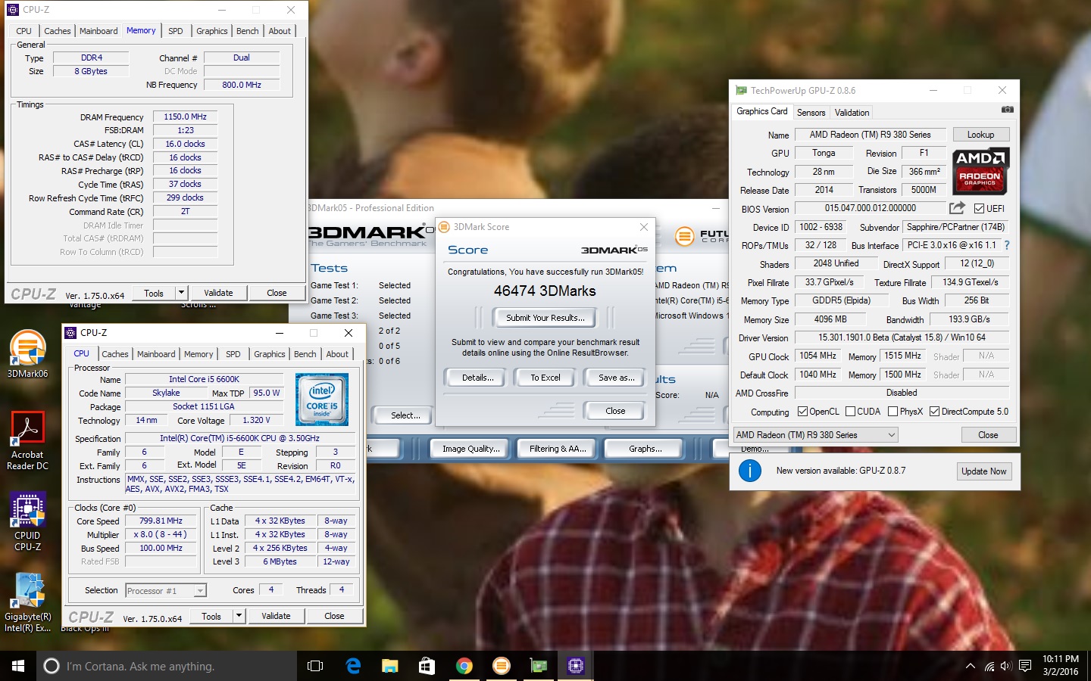The width and height of the screenshot is (1091, 681).
Task: Click the blue info icon in GPU-Z update bar
Action: pyautogui.click(x=749, y=471)
